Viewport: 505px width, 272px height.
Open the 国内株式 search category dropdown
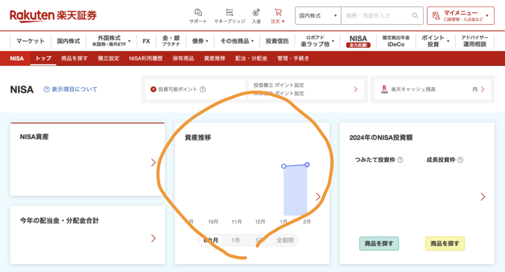(x=318, y=16)
